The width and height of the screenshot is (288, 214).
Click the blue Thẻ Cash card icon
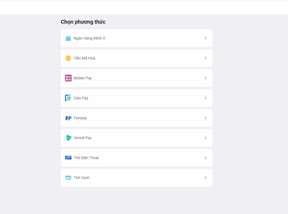(x=68, y=178)
